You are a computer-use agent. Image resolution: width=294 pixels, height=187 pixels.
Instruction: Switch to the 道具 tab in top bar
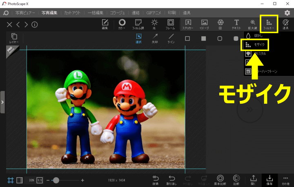[x=187, y=13]
